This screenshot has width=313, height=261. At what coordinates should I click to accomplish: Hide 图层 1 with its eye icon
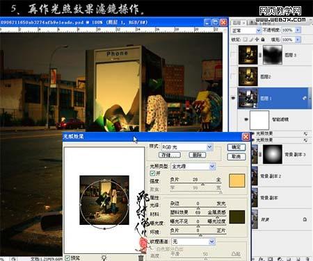coord(233,98)
